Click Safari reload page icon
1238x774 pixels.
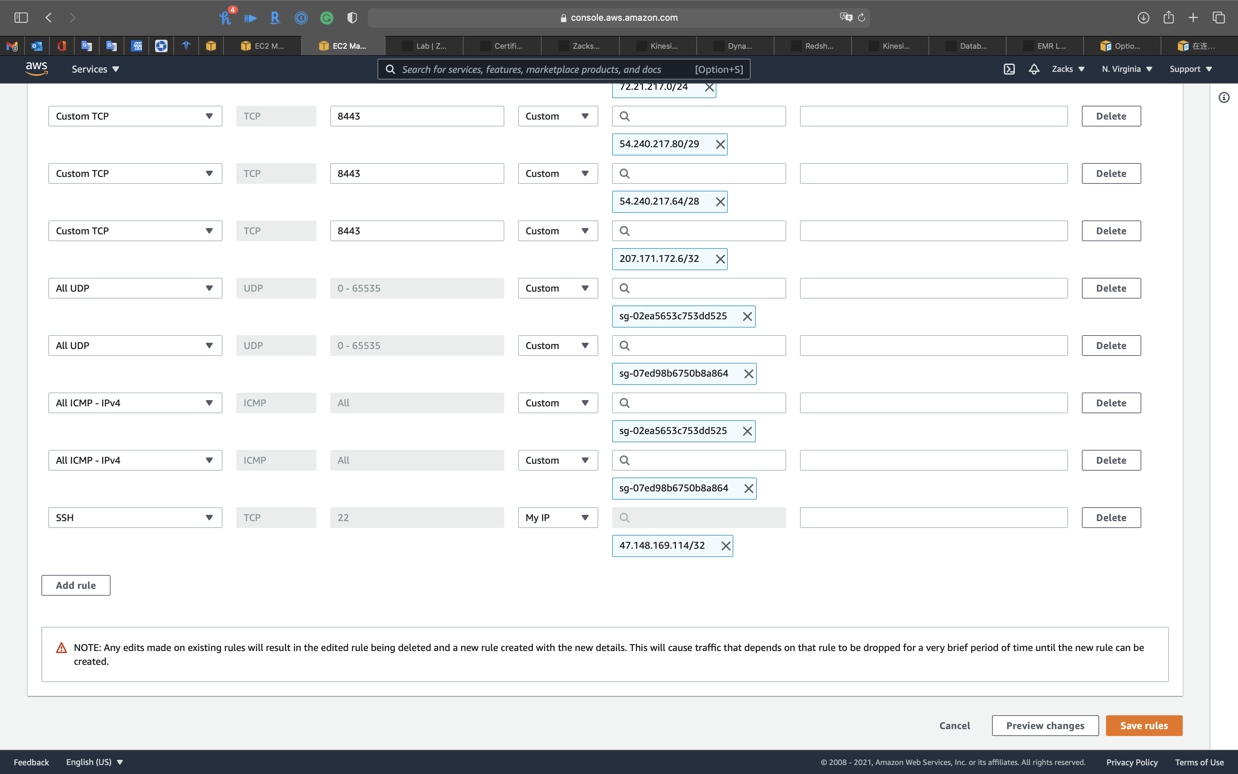click(x=861, y=18)
